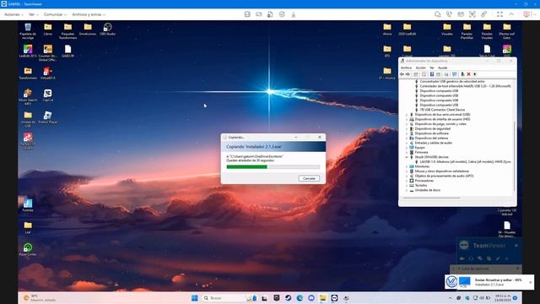This screenshot has width=540, height=304.
Task: Expand Dispositivos de juego, sonido y video
Action: coord(407,124)
